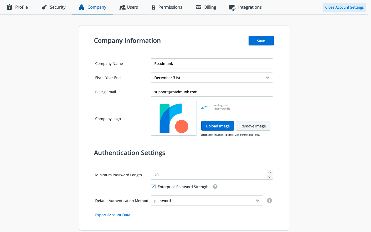Screen dimensions: 371x232
Task: Click the Security key icon
Action: click(x=44, y=7)
